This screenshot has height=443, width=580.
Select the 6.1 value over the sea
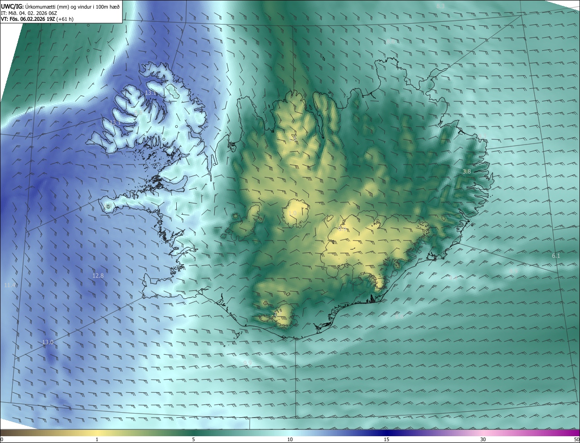(556, 256)
